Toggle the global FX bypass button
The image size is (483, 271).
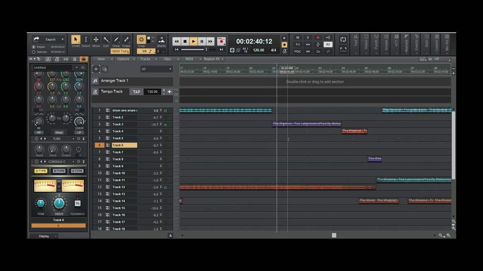[x=298, y=44]
